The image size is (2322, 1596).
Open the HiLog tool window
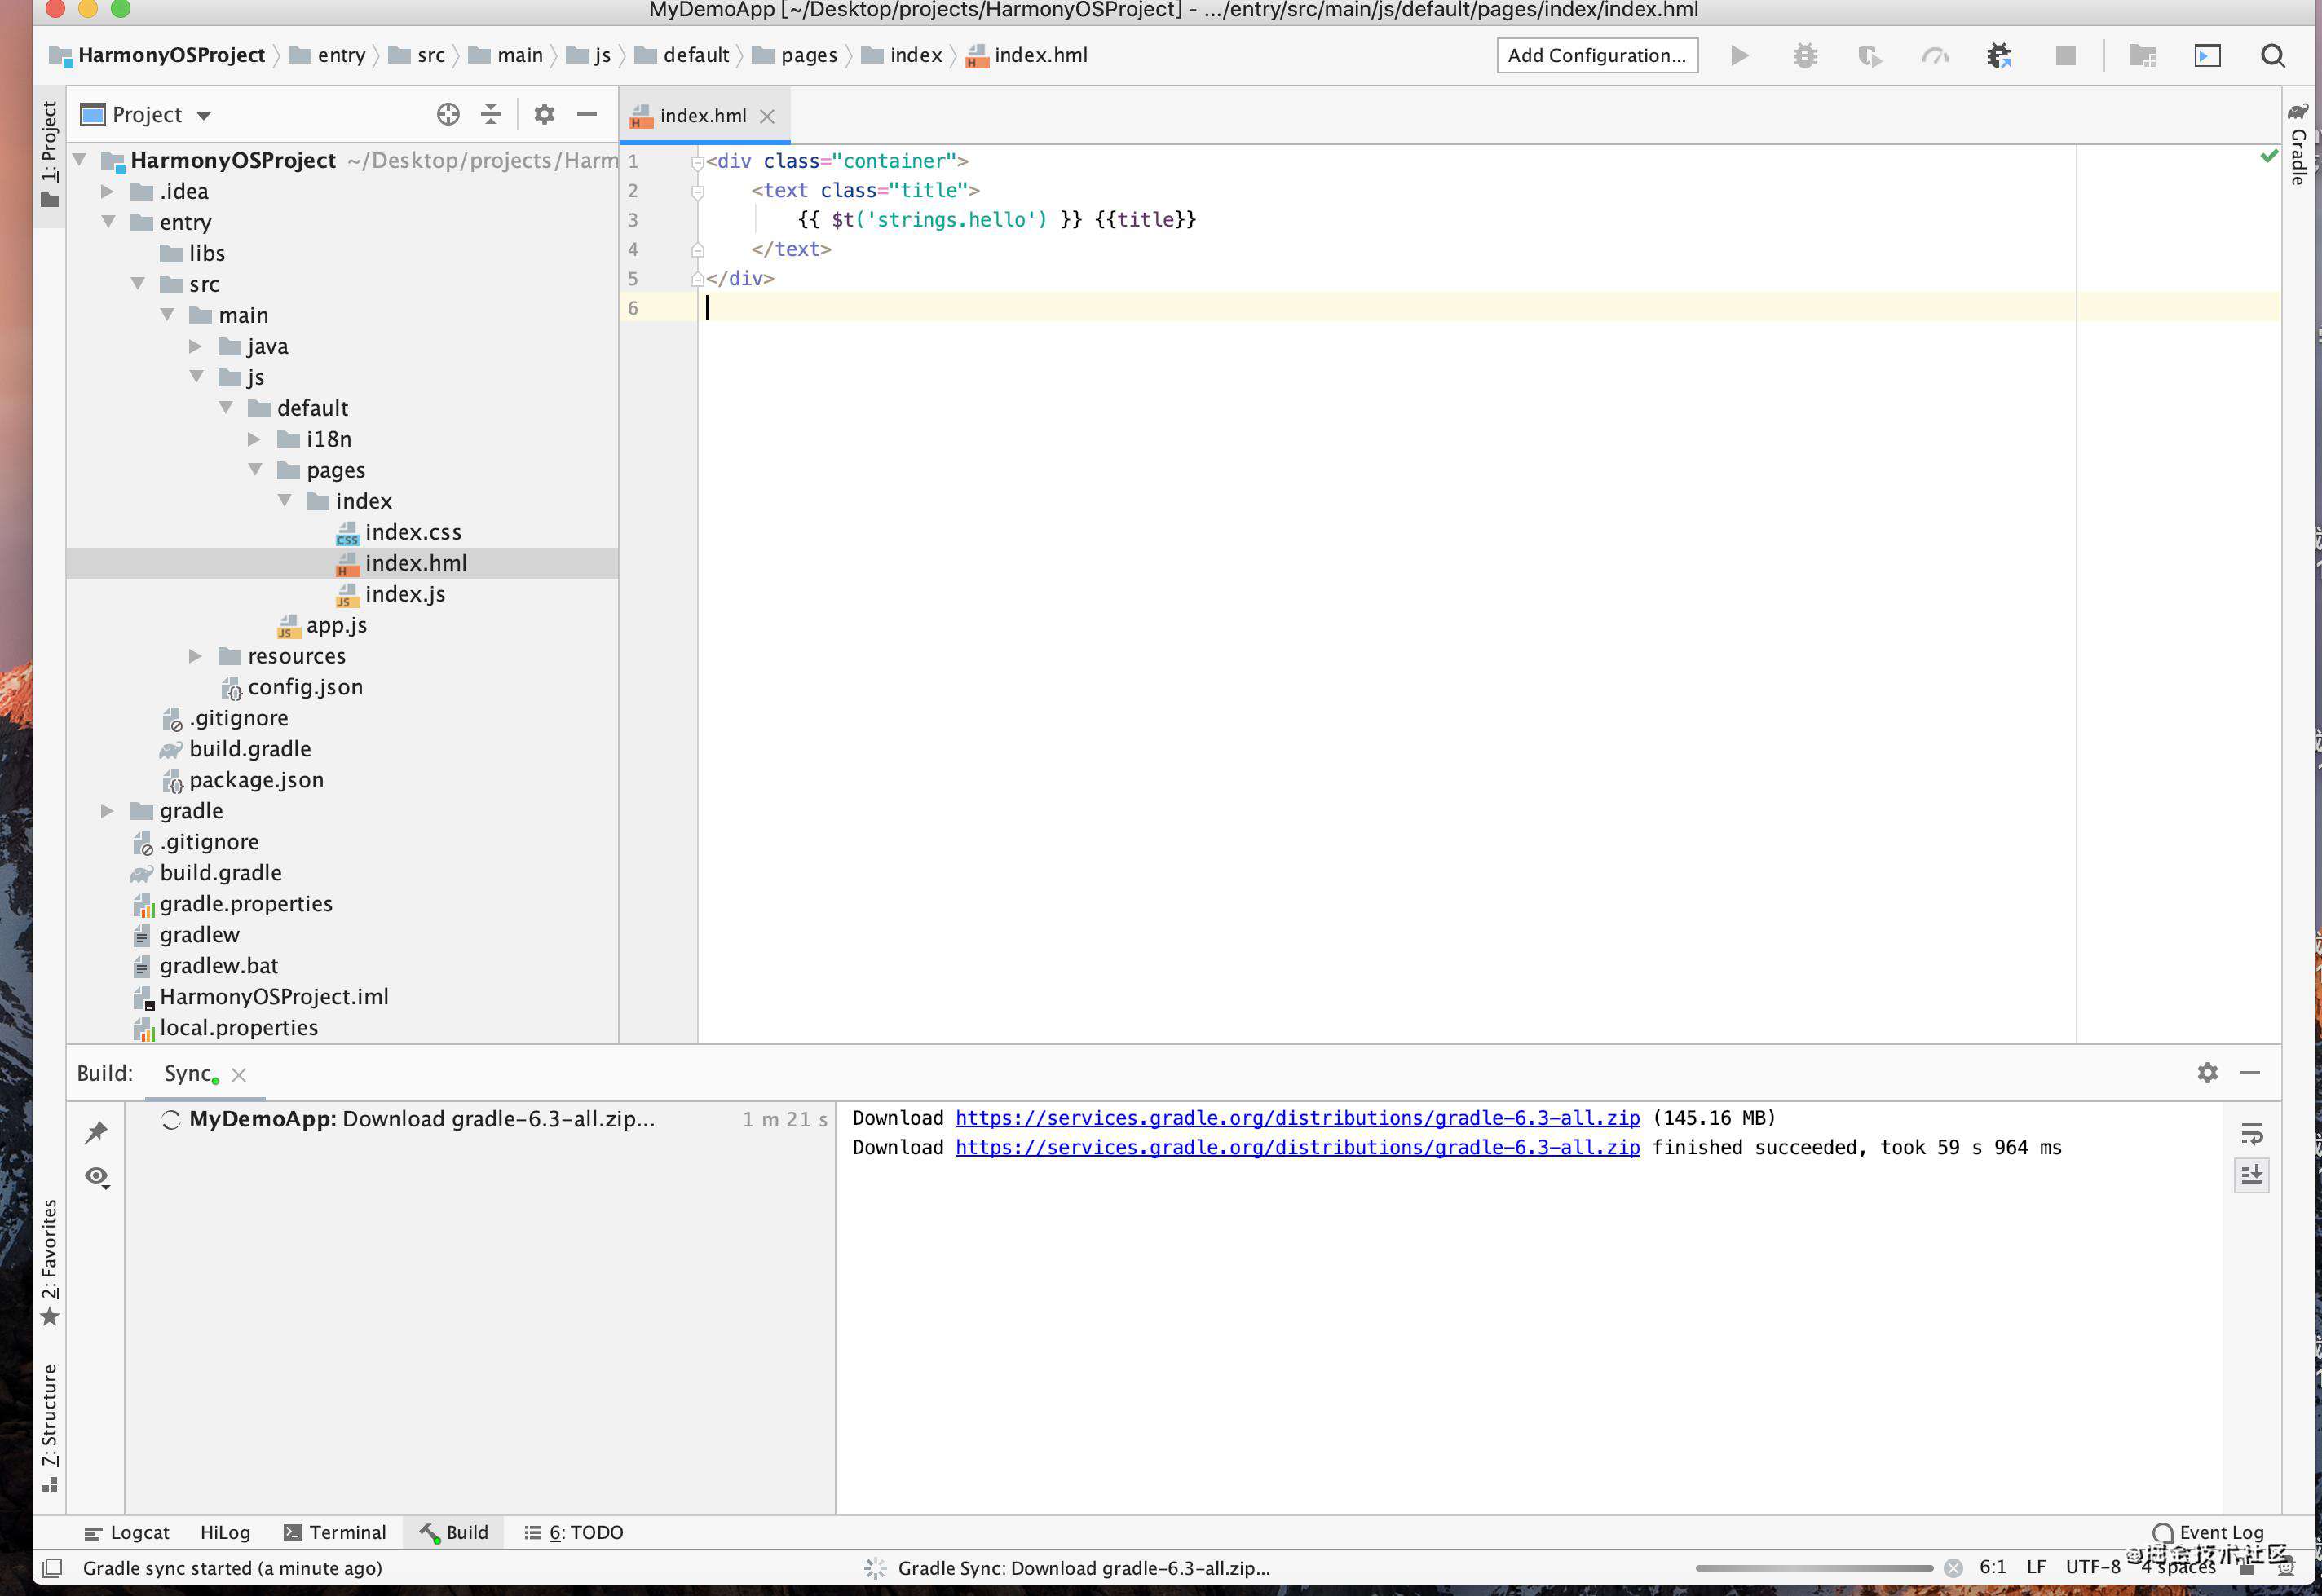click(225, 1532)
